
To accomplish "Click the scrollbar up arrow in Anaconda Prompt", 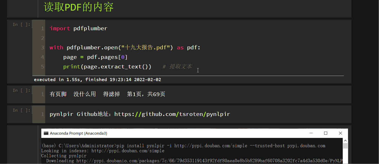I will click(x=345, y=140).
